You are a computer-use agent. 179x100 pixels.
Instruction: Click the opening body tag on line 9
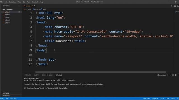click(41, 50)
